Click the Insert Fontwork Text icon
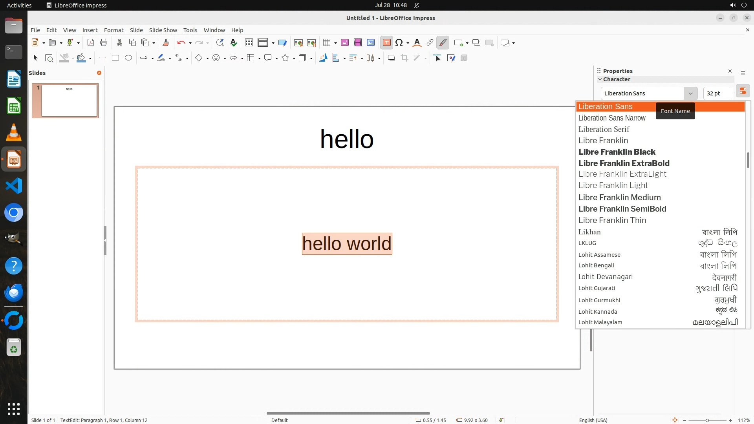The width and height of the screenshot is (754, 424). point(417,43)
